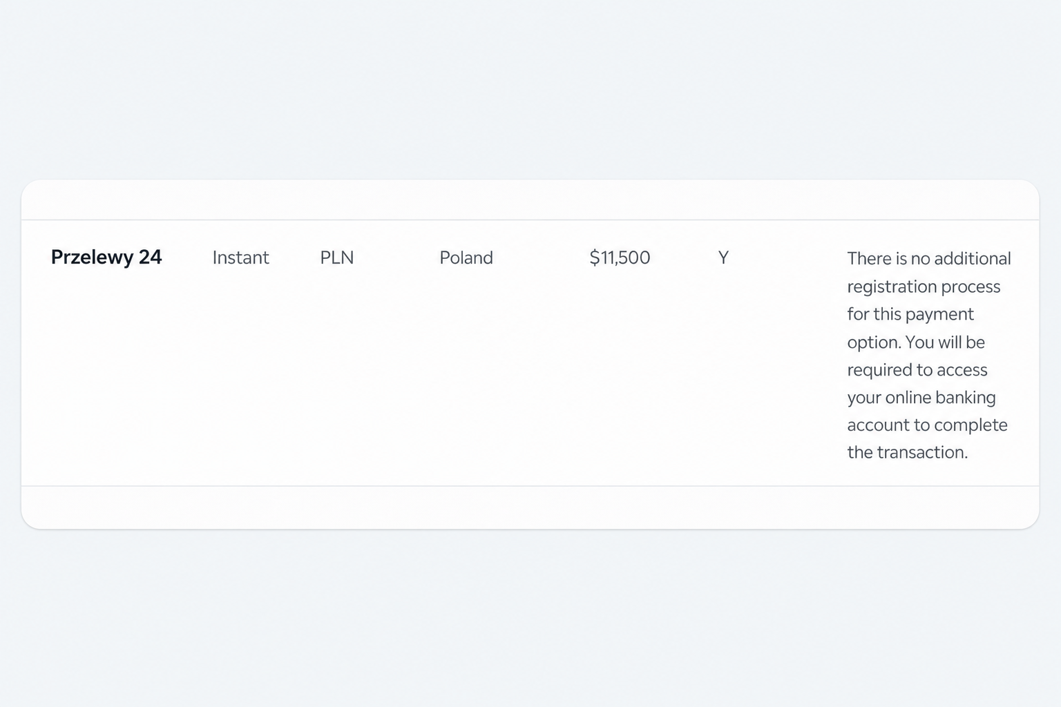Click the $11,500 limit amount
This screenshot has height=707, width=1061.
coord(620,258)
